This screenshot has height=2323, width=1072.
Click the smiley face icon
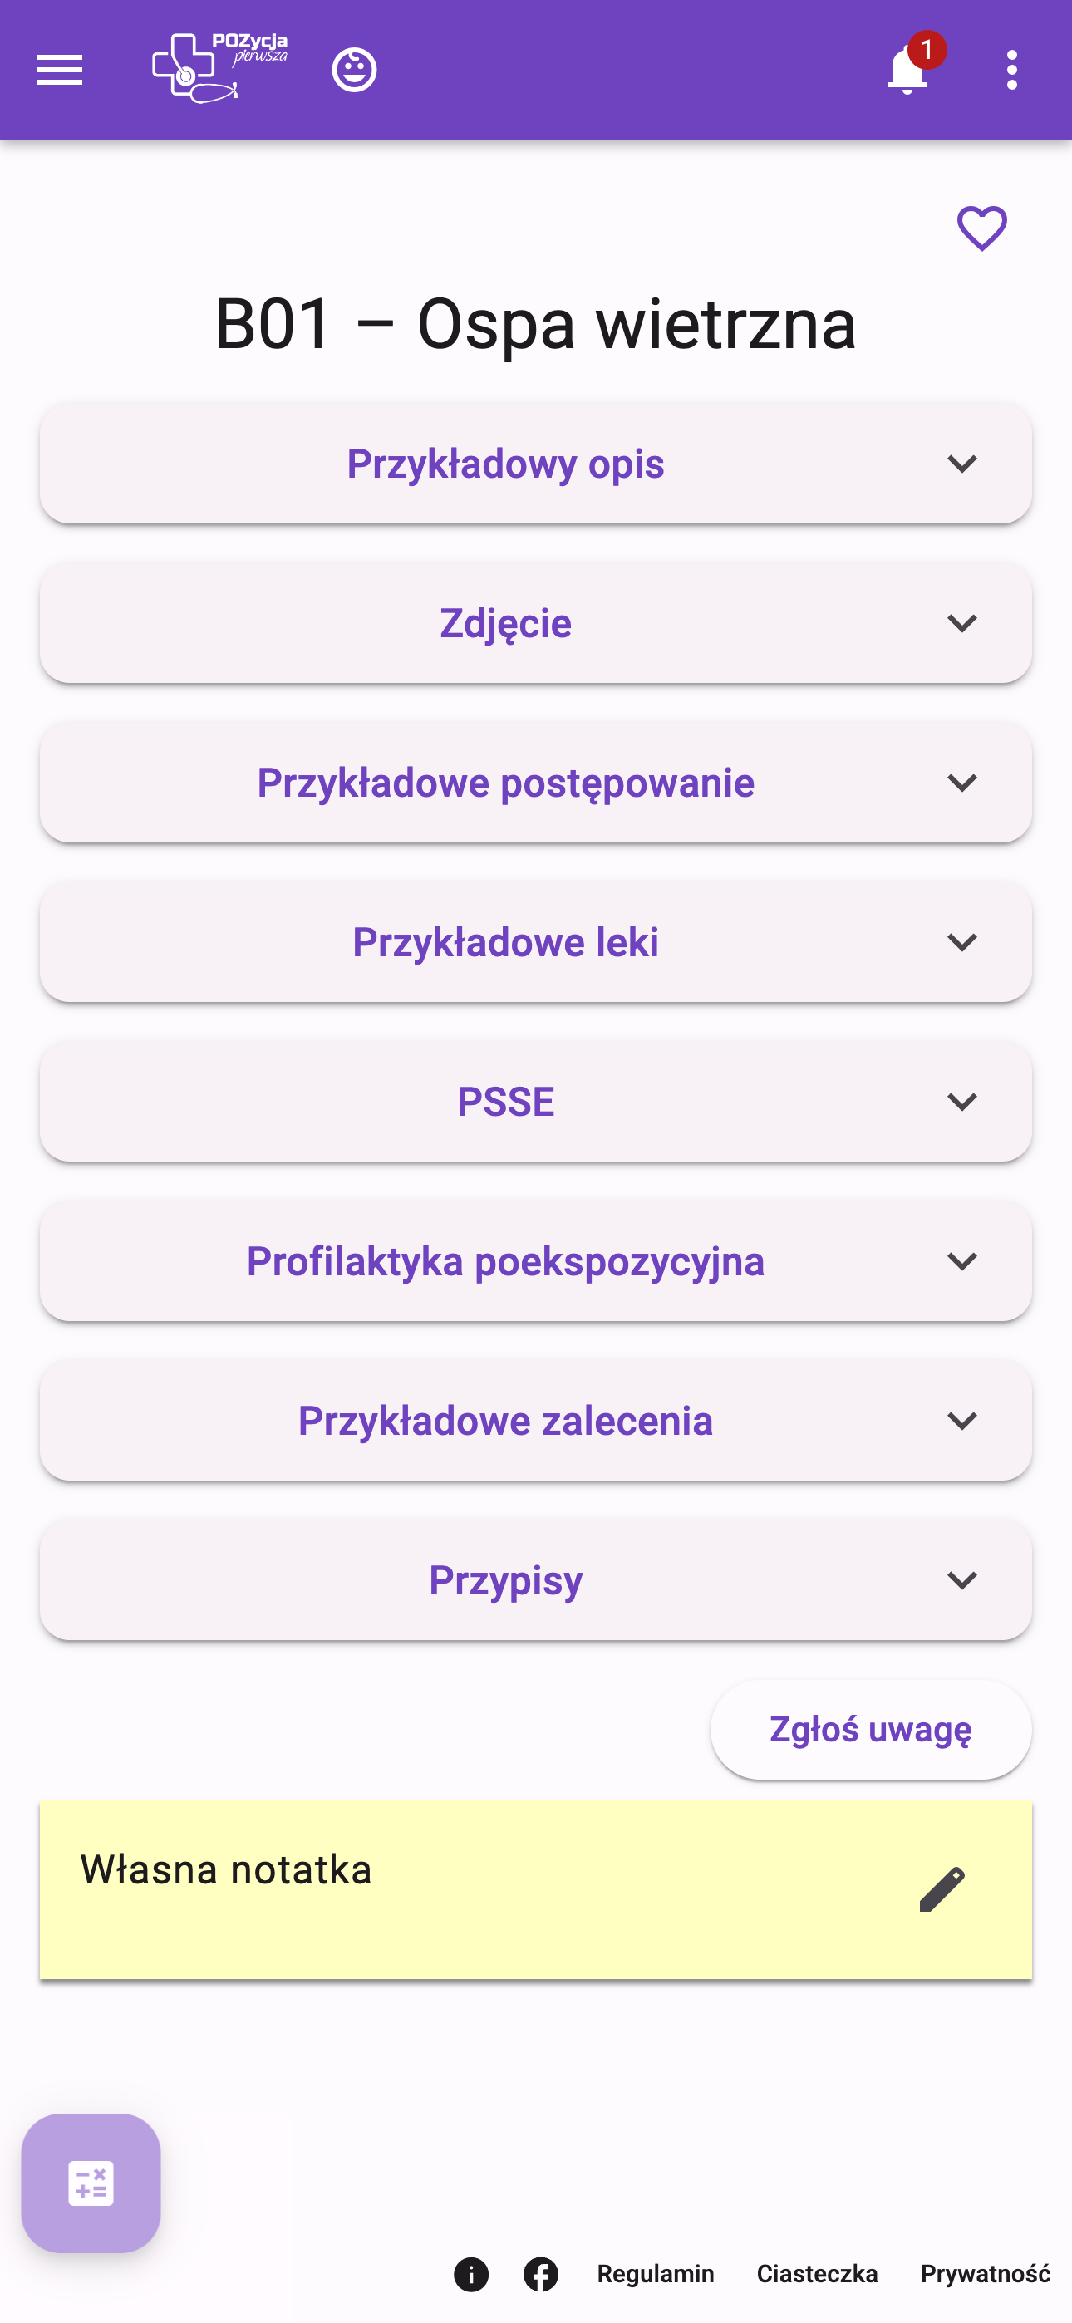click(354, 70)
